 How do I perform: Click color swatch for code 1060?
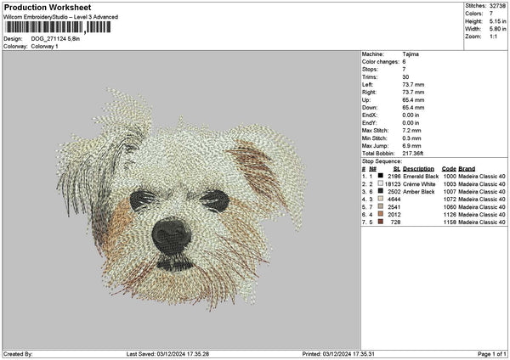380,206
